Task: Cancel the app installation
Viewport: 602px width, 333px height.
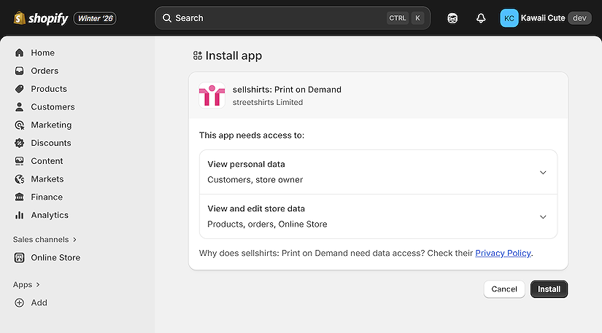Action: click(x=504, y=289)
